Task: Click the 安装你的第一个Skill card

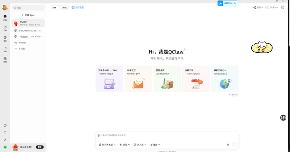Action: point(109,79)
